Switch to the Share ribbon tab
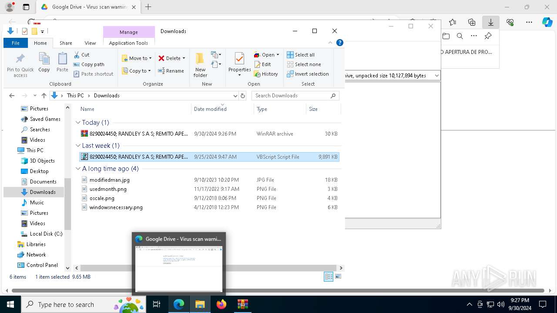The width and height of the screenshot is (557, 313). [x=66, y=43]
